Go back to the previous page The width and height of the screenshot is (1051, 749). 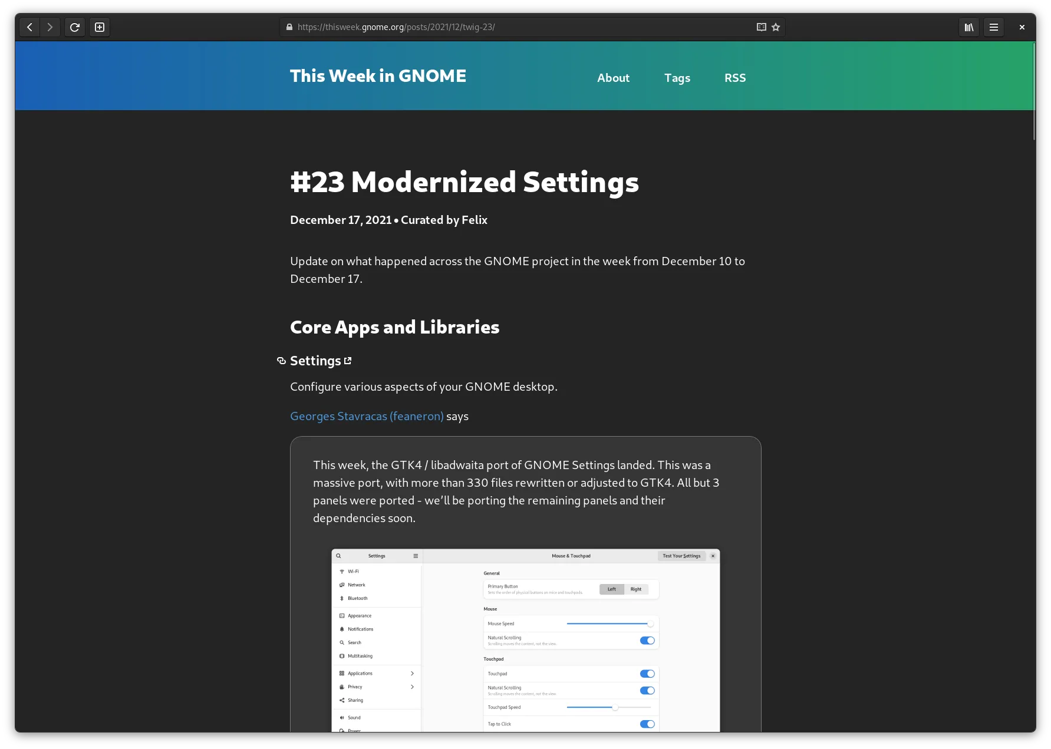(29, 27)
